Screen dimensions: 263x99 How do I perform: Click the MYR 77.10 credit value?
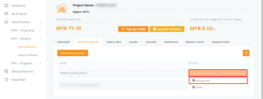(69, 29)
